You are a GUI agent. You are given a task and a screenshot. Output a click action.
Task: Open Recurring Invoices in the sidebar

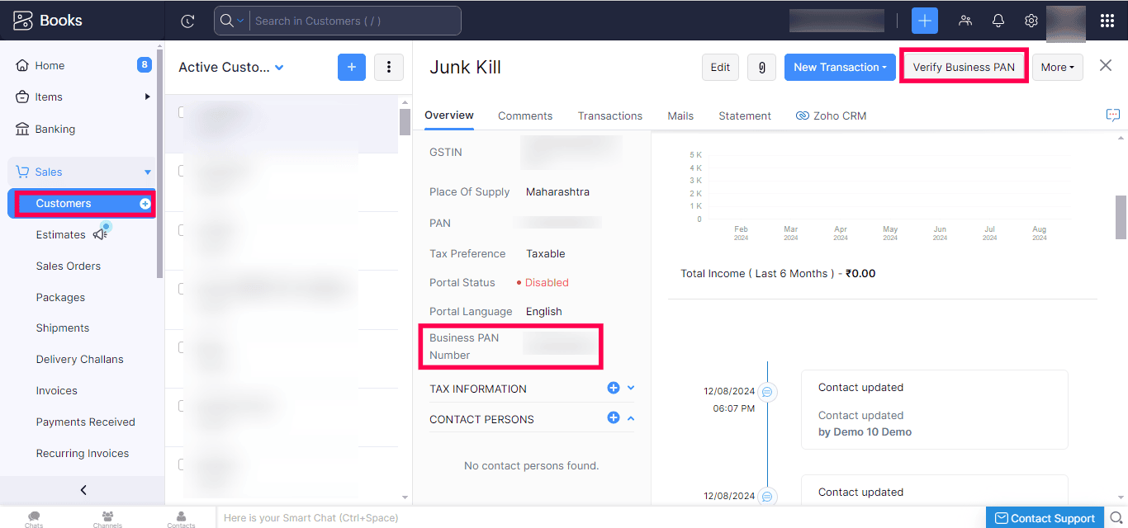pos(83,454)
